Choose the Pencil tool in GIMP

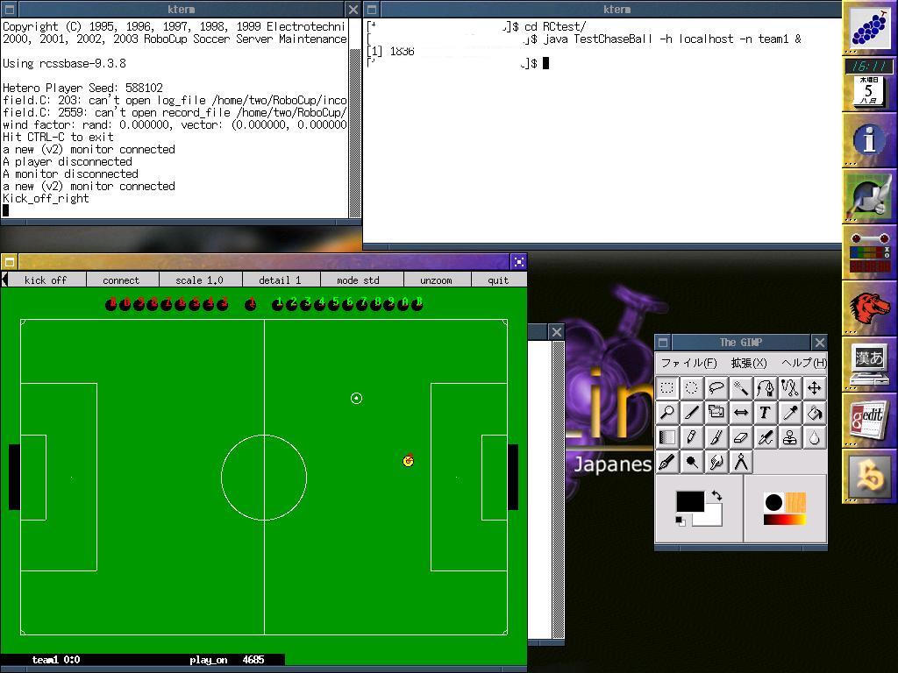pos(691,438)
